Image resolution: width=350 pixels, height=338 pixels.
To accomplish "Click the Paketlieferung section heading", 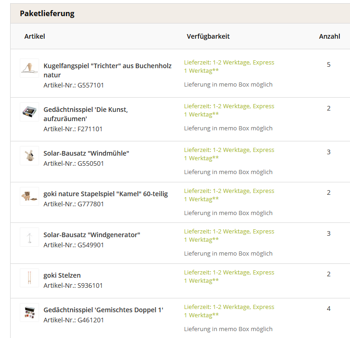I will pyautogui.click(x=47, y=13).
